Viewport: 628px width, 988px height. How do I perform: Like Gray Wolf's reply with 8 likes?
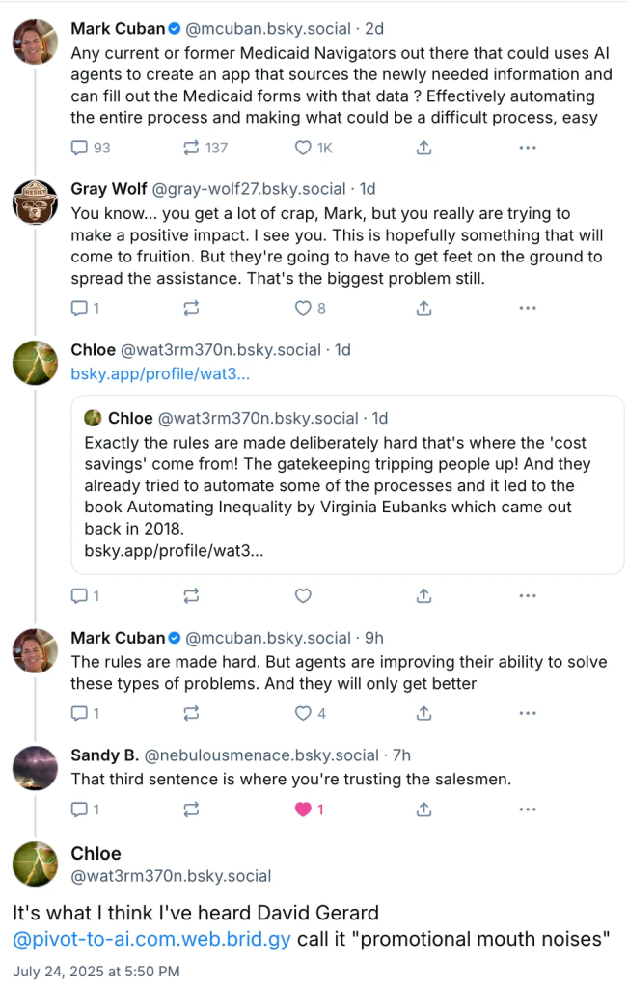[303, 308]
